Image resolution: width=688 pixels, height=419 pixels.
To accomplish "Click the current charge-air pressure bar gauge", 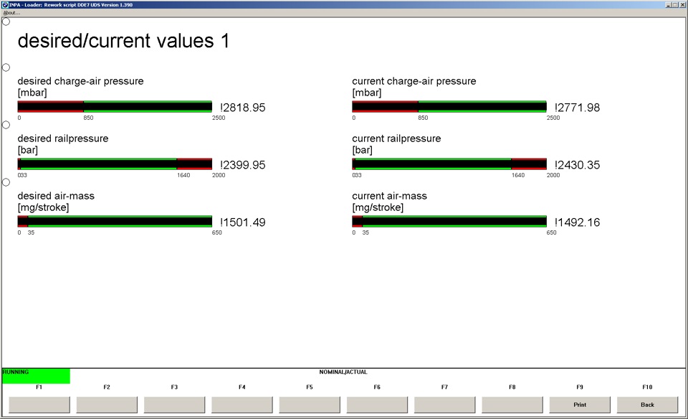I will (449, 107).
